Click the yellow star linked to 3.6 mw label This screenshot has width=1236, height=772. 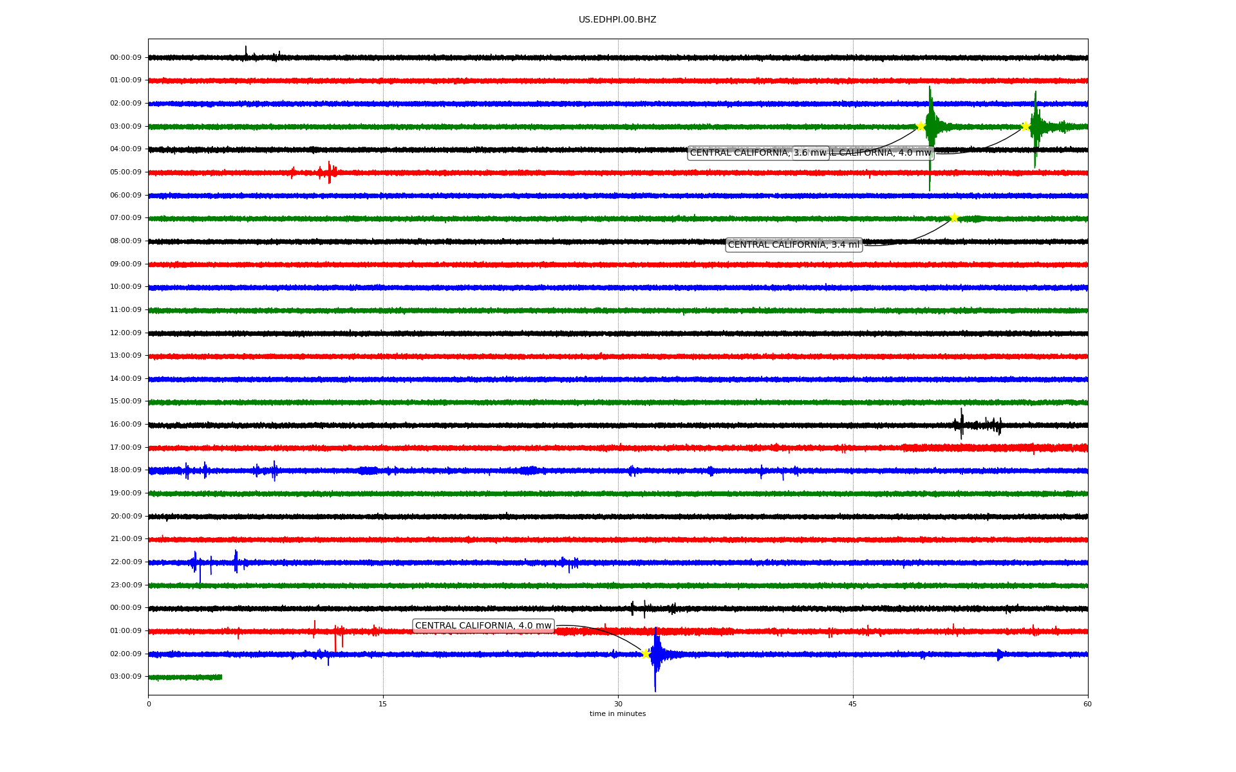pyautogui.click(x=921, y=126)
